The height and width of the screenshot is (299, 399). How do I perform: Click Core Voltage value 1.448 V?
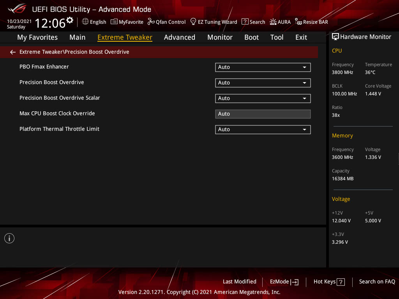click(x=373, y=93)
